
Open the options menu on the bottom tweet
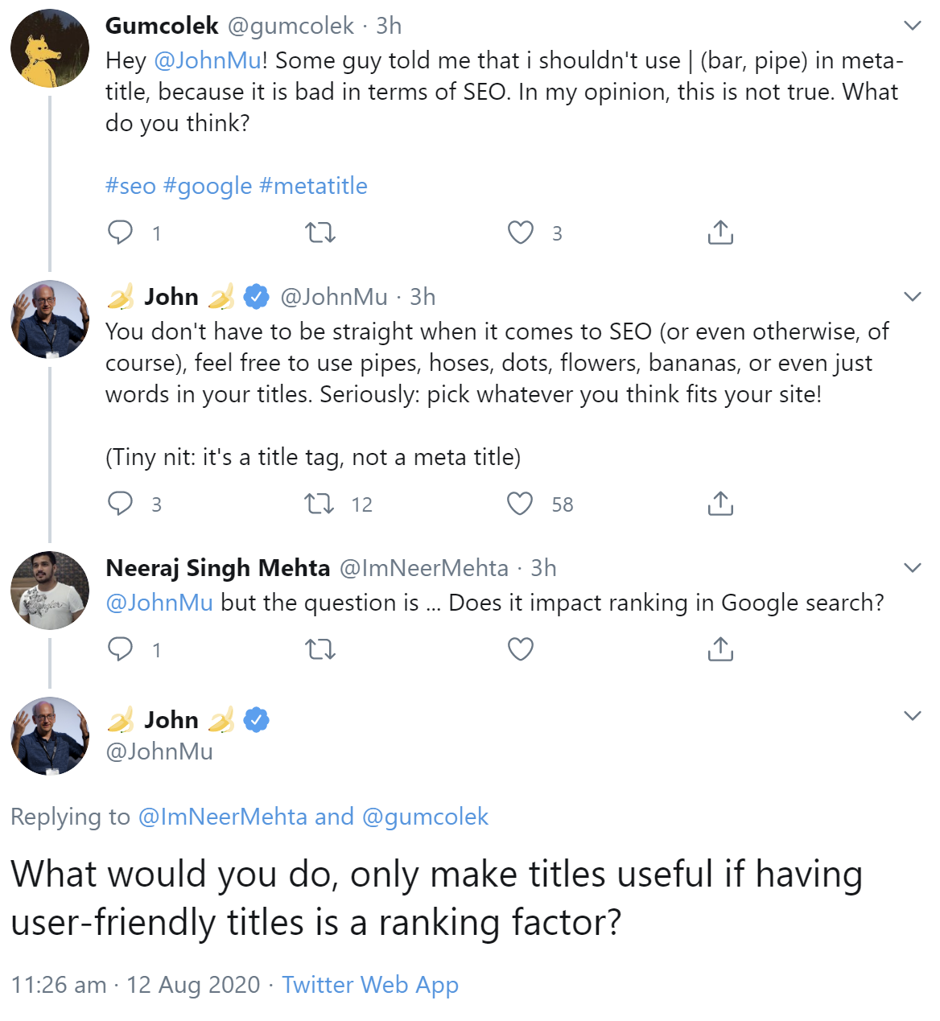912,714
